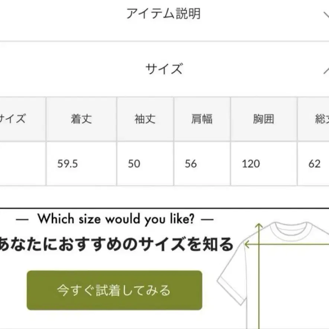Click the 肩幅 column header
The height and width of the screenshot is (329, 329).
click(202, 119)
